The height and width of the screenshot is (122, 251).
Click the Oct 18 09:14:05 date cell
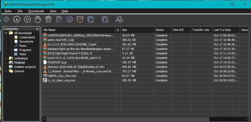pos(226,80)
